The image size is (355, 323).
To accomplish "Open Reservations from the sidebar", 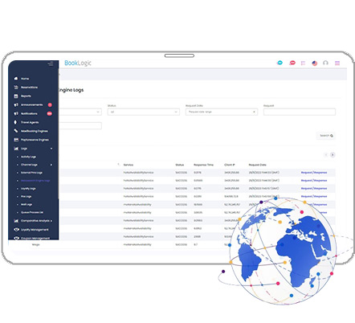I will pos(29,88).
